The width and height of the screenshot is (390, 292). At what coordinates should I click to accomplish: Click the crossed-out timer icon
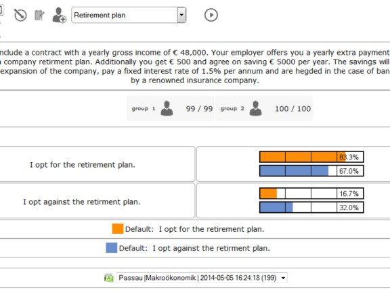click(x=20, y=15)
